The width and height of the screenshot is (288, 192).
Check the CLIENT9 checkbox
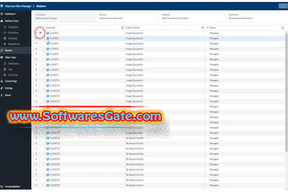pos(40,75)
